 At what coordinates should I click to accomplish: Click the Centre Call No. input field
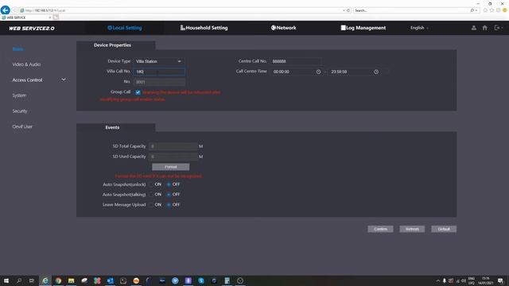[295, 61]
